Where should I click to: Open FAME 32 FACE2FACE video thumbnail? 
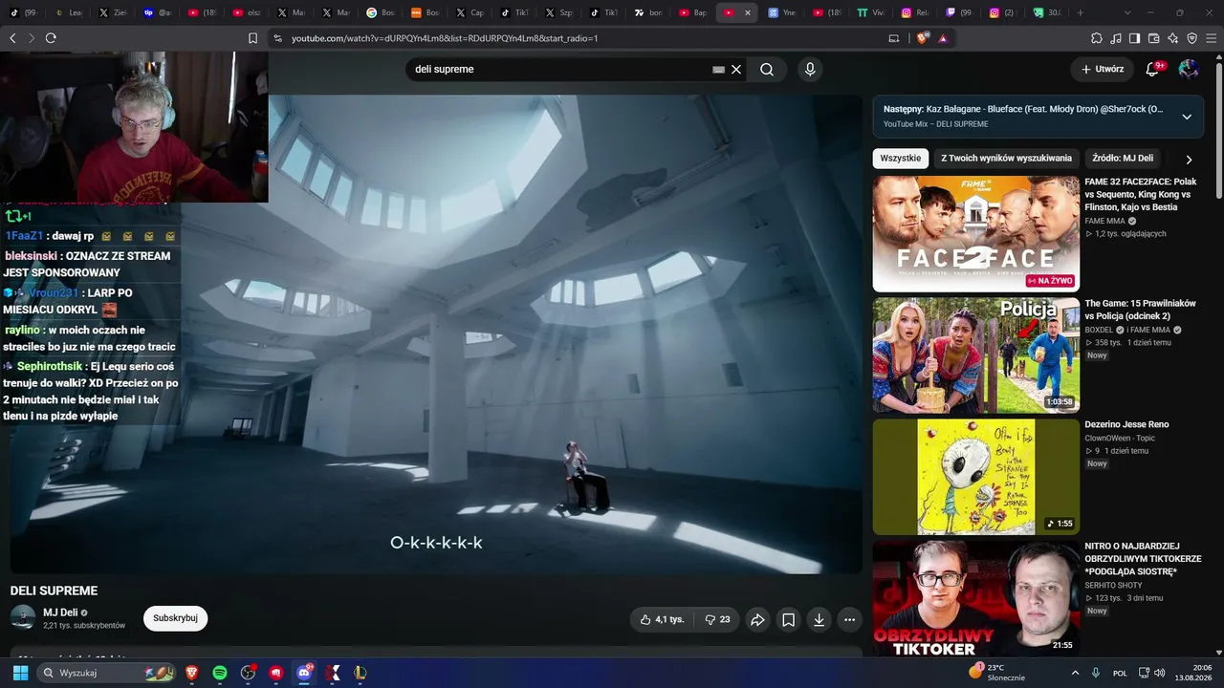coord(976,234)
